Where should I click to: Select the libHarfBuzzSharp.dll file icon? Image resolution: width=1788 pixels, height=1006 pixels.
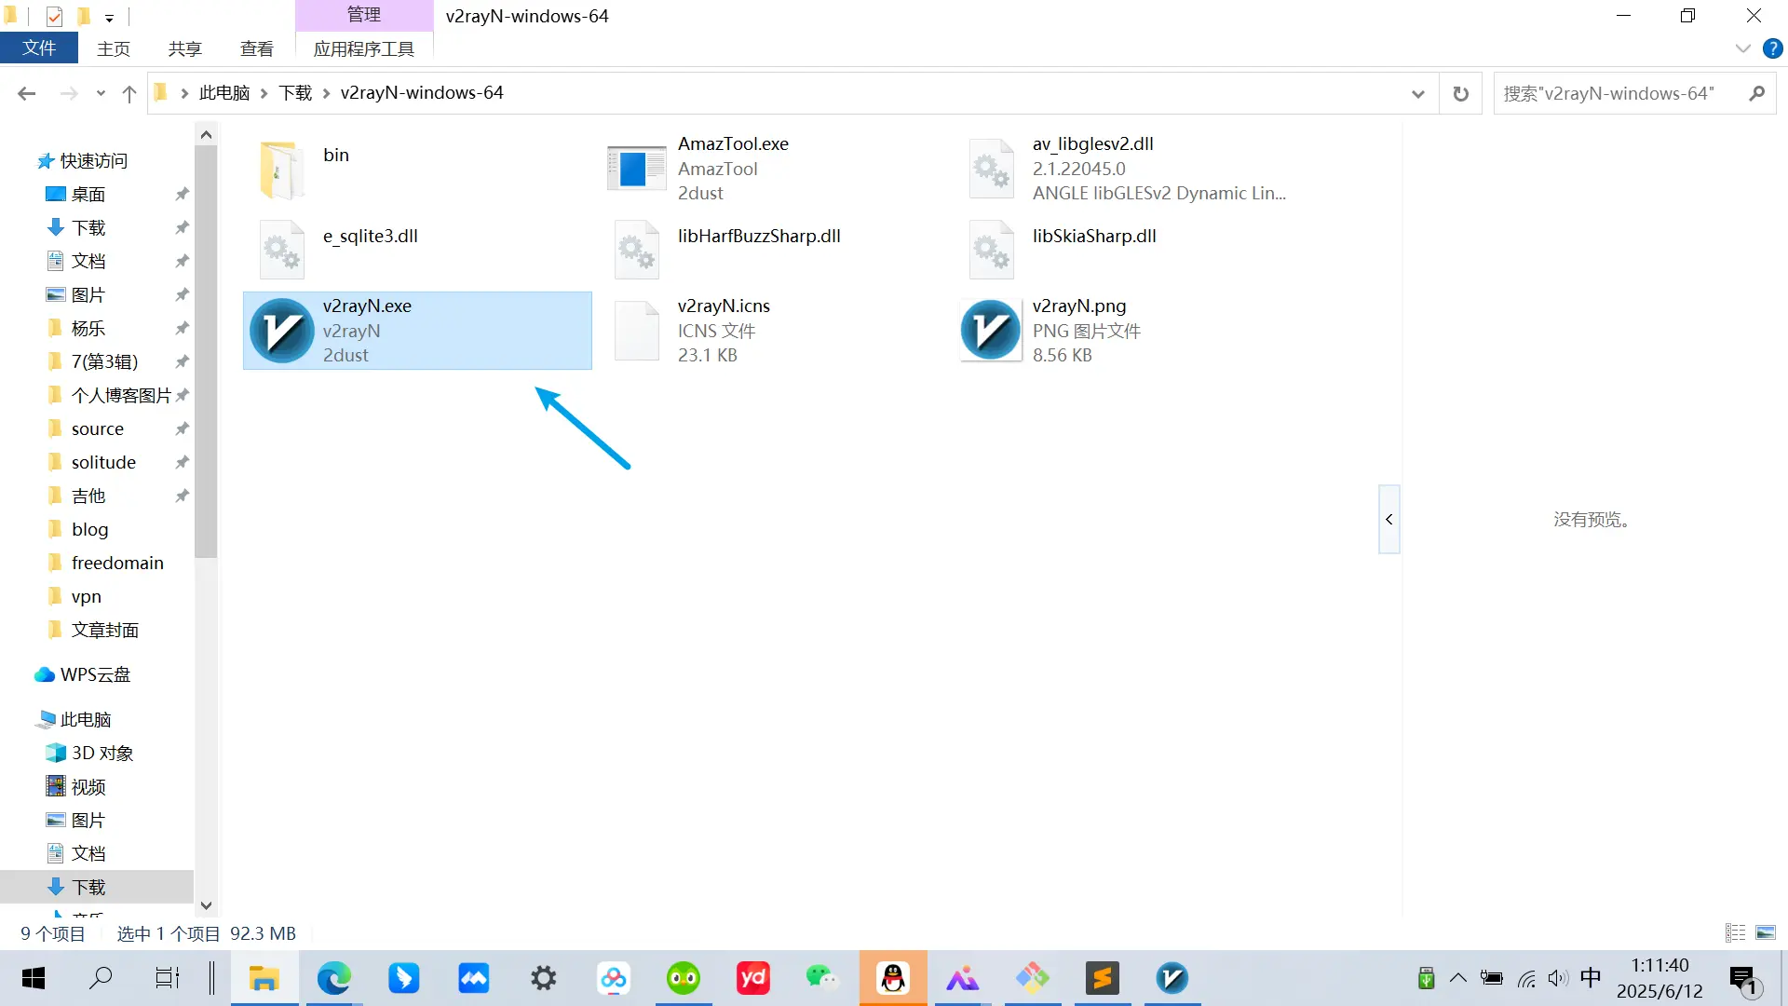click(x=637, y=250)
